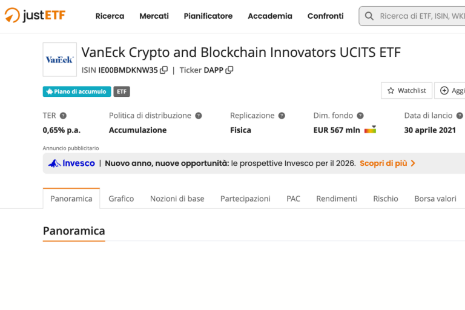Click the fund size colored indicator
Image resolution: width=465 pixels, height=310 pixels.
pos(370,130)
